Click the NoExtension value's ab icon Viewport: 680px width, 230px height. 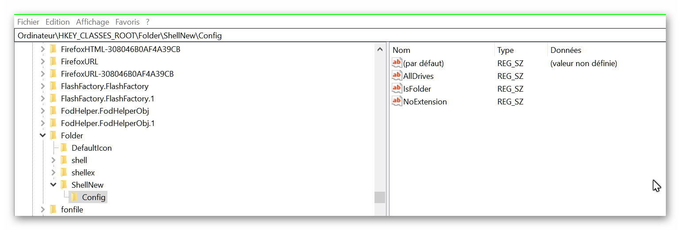click(x=397, y=101)
